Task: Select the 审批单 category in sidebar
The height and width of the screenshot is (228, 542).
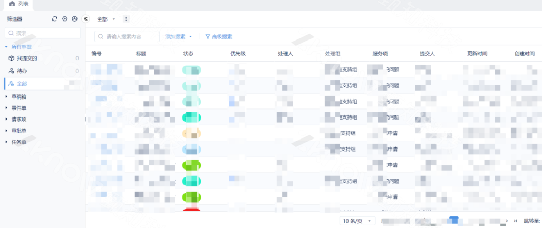Action: pyautogui.click(x=19, y=131)
